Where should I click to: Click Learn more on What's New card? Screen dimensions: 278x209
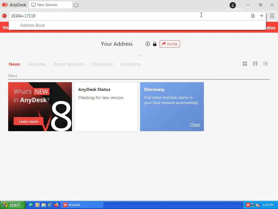[28, 121]
